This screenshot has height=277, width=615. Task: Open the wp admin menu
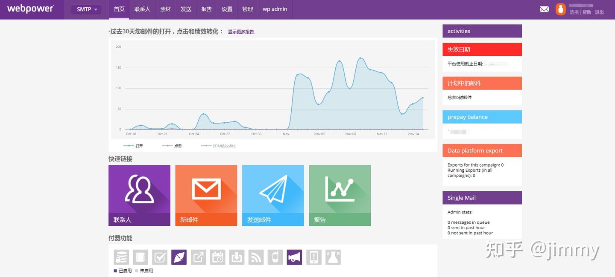click(275, 9)
